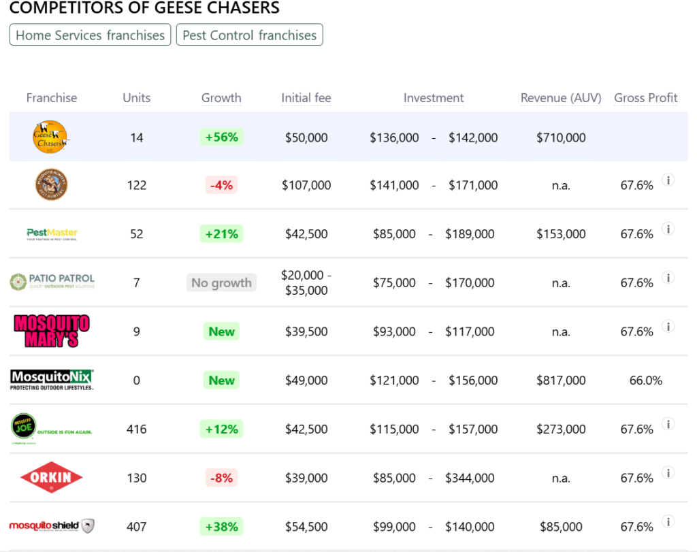The image size is (697, 552).
Task: Click the 66.0% gross profit cell
Action: click(x=646, y=380)
